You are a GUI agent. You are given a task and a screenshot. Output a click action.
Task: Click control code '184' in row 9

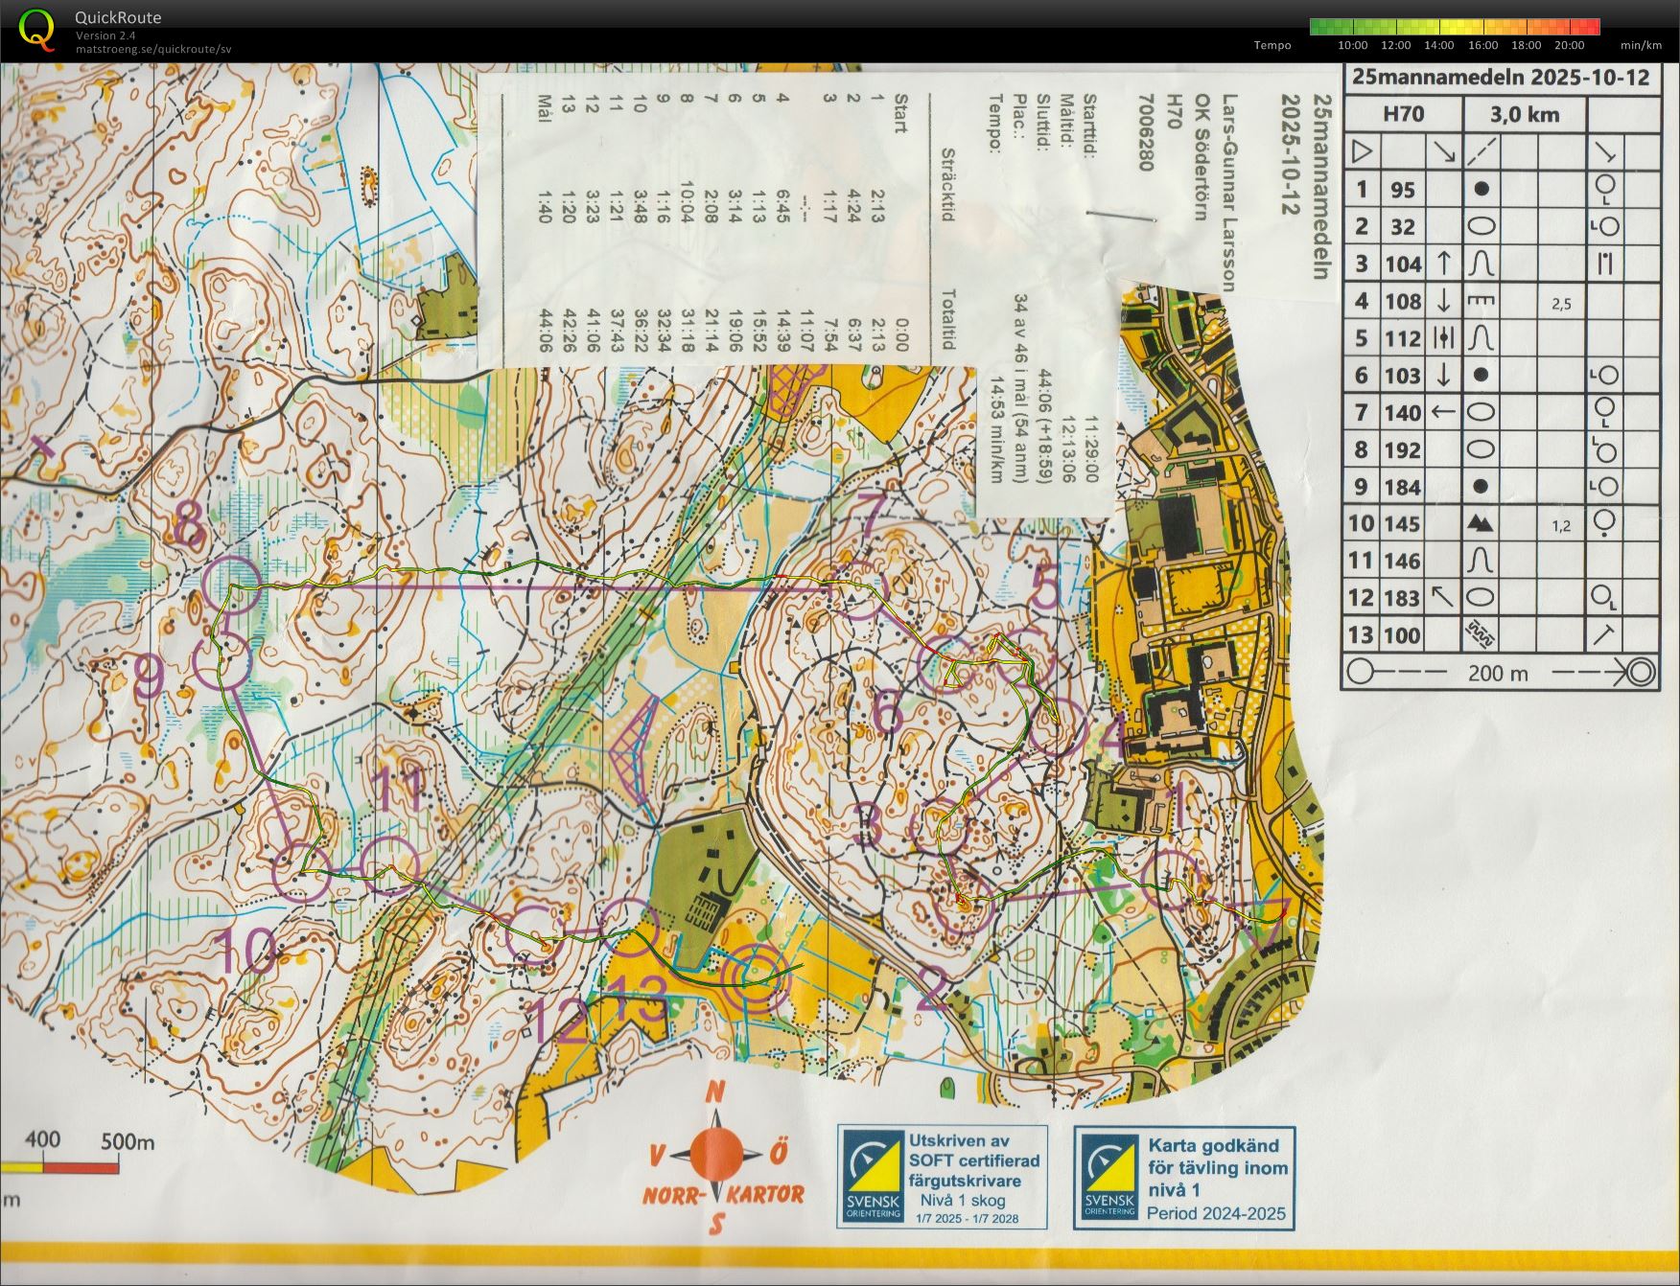pyautogui.click(x=1402, y=487)
